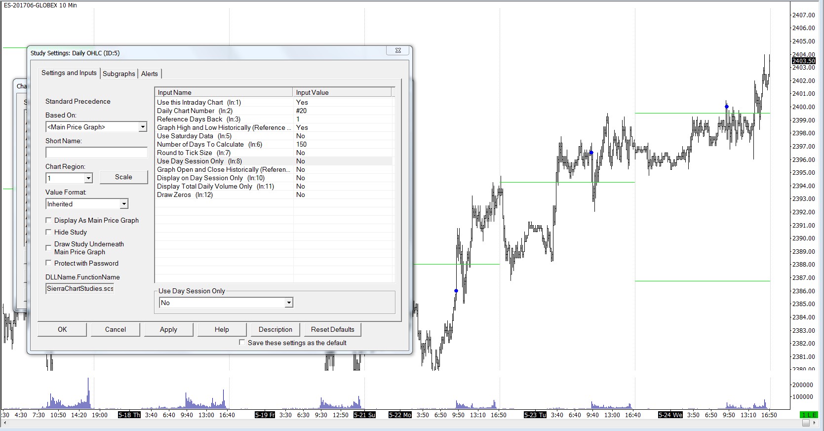Image resolution: width=824 pixels, height=431 pixels.
Task: Click the 5-23 Tu date label
Action: click(535, 415)
